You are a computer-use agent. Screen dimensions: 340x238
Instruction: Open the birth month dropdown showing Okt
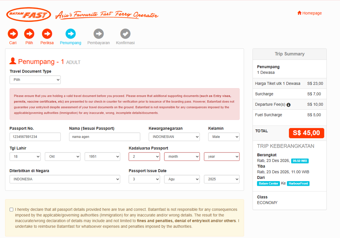[63, 157]
